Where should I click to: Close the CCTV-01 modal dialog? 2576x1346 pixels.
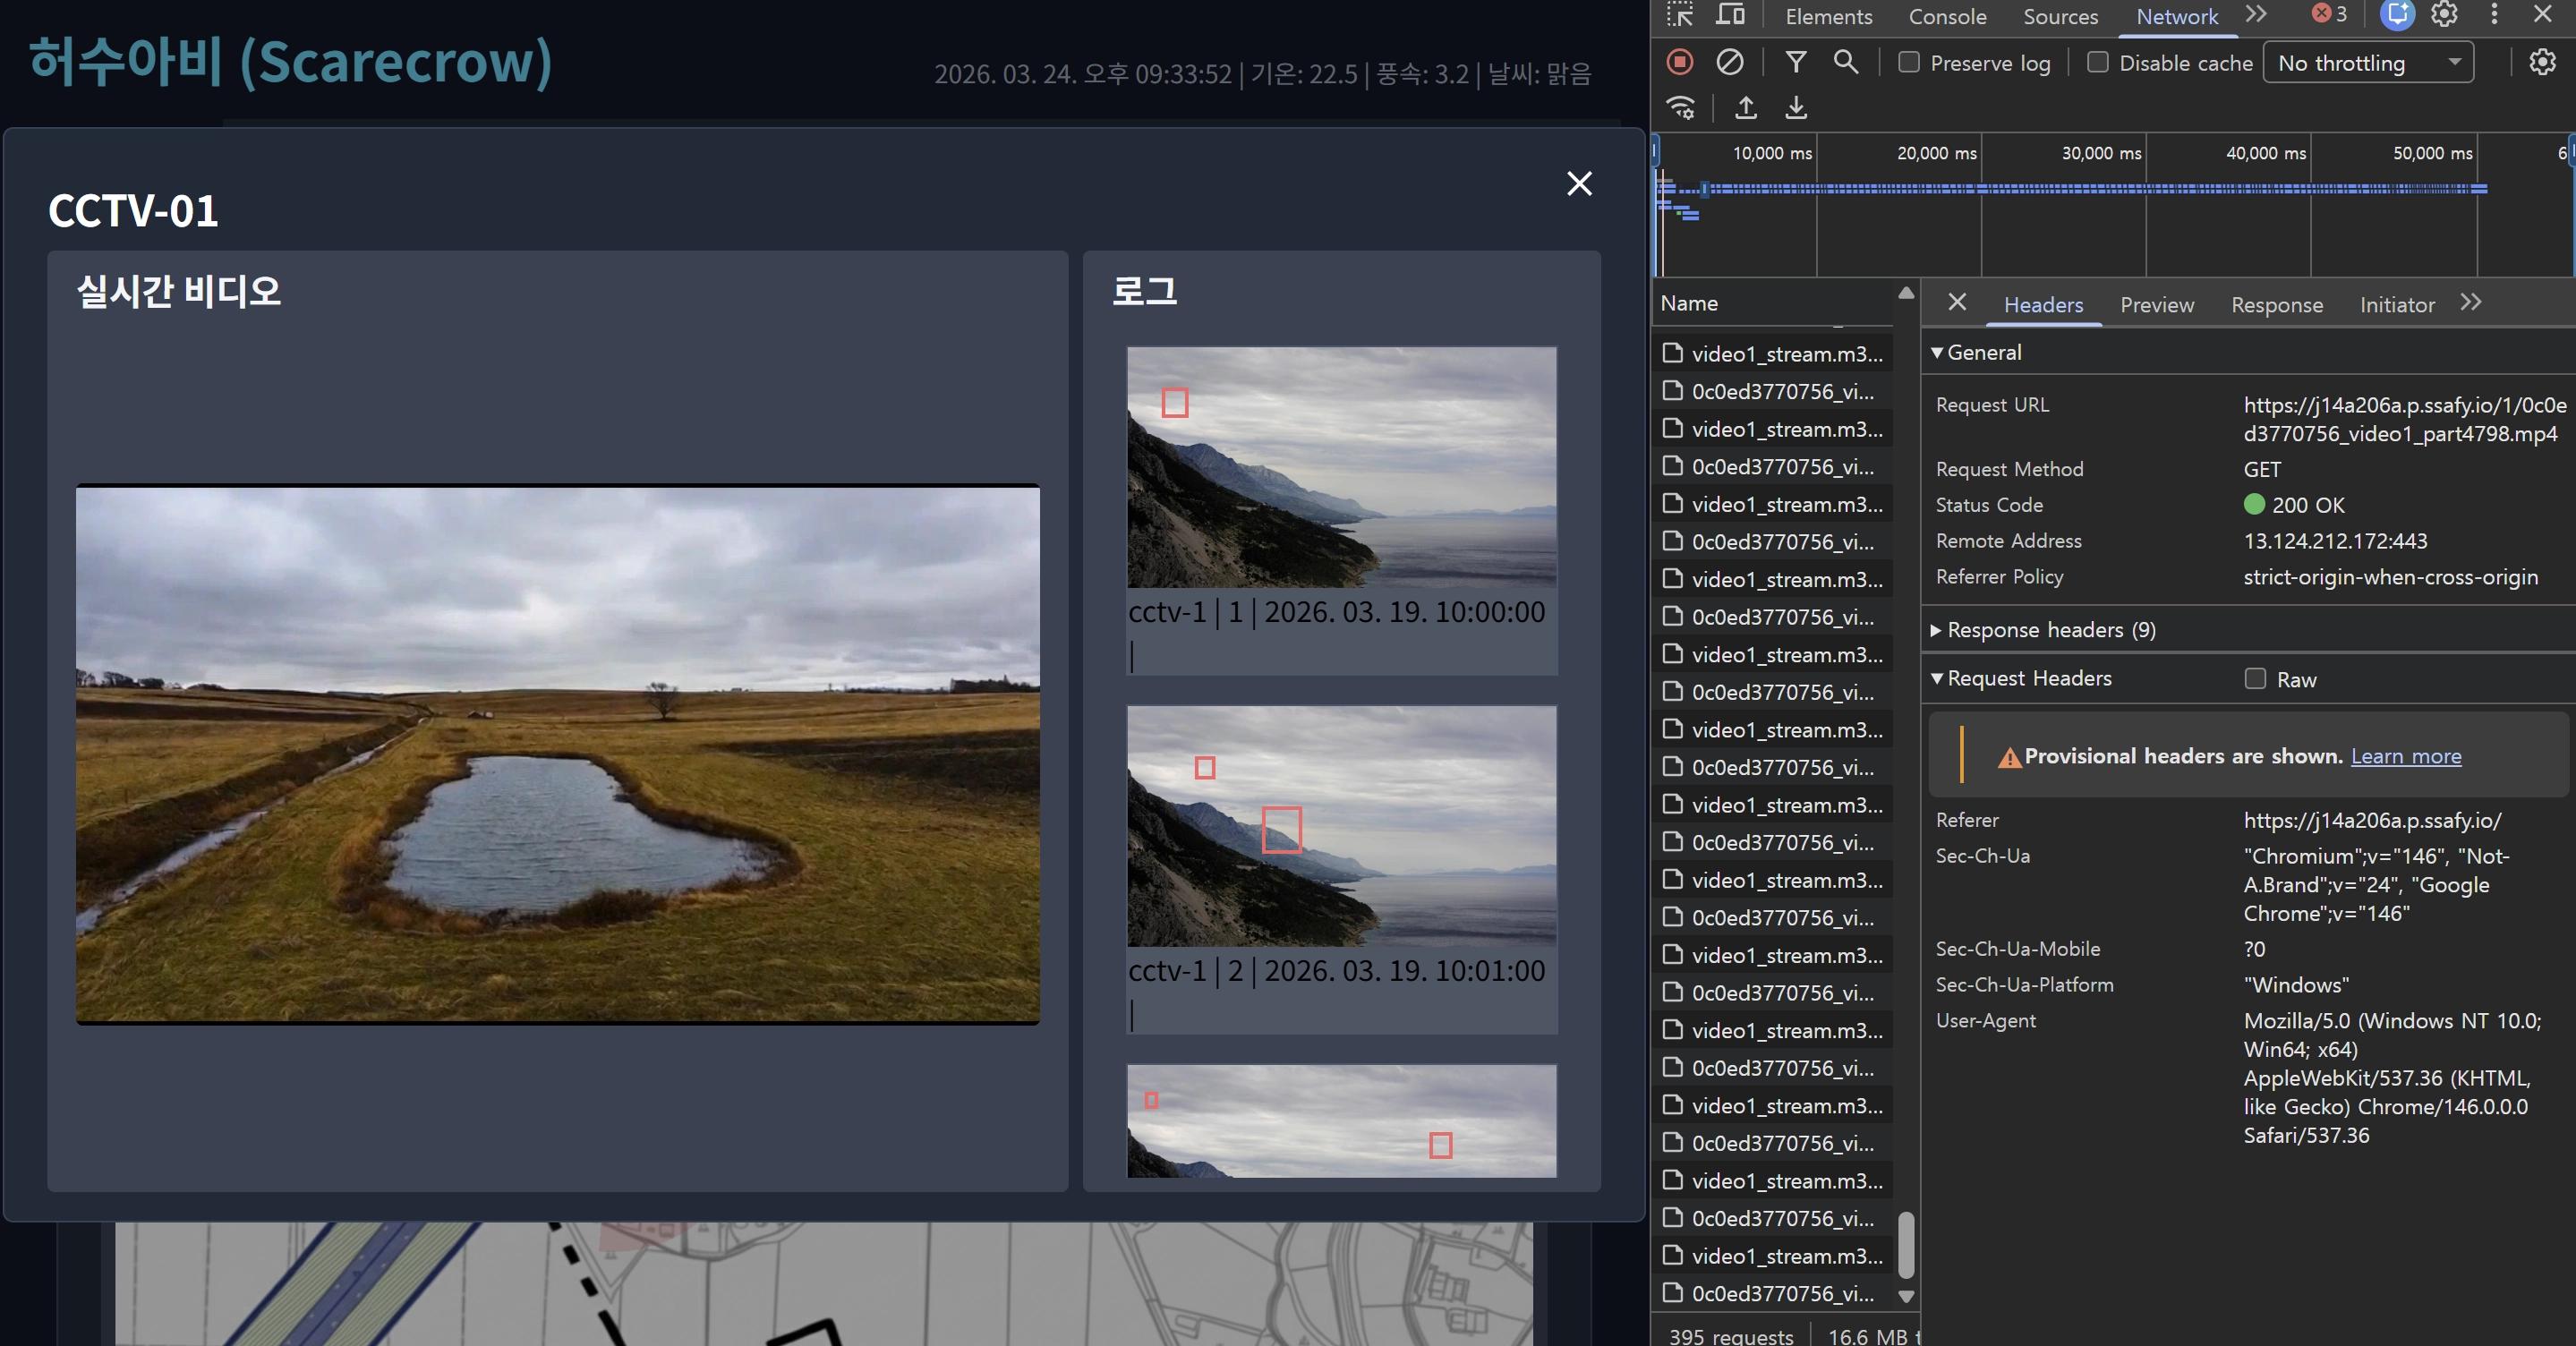[x=1579, y=184]
